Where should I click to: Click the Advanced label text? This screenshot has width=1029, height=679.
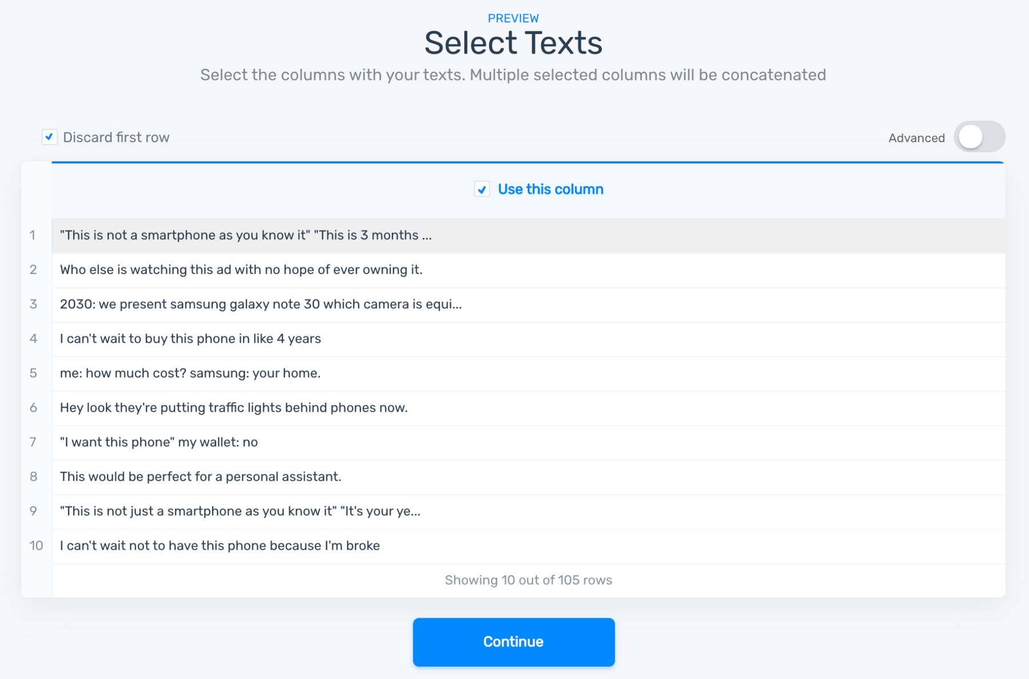pyautogui.click(x=916, y=138)
